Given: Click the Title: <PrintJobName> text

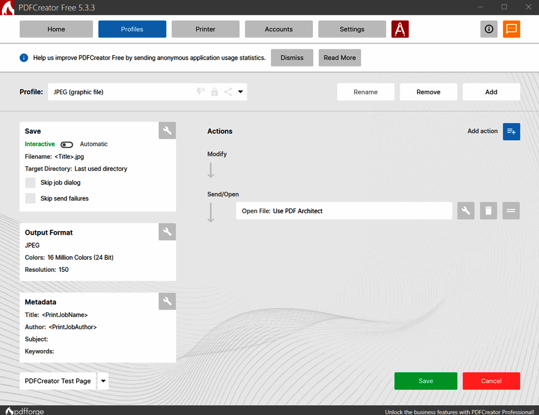Looking at the screenshot, I should [57, 315].
